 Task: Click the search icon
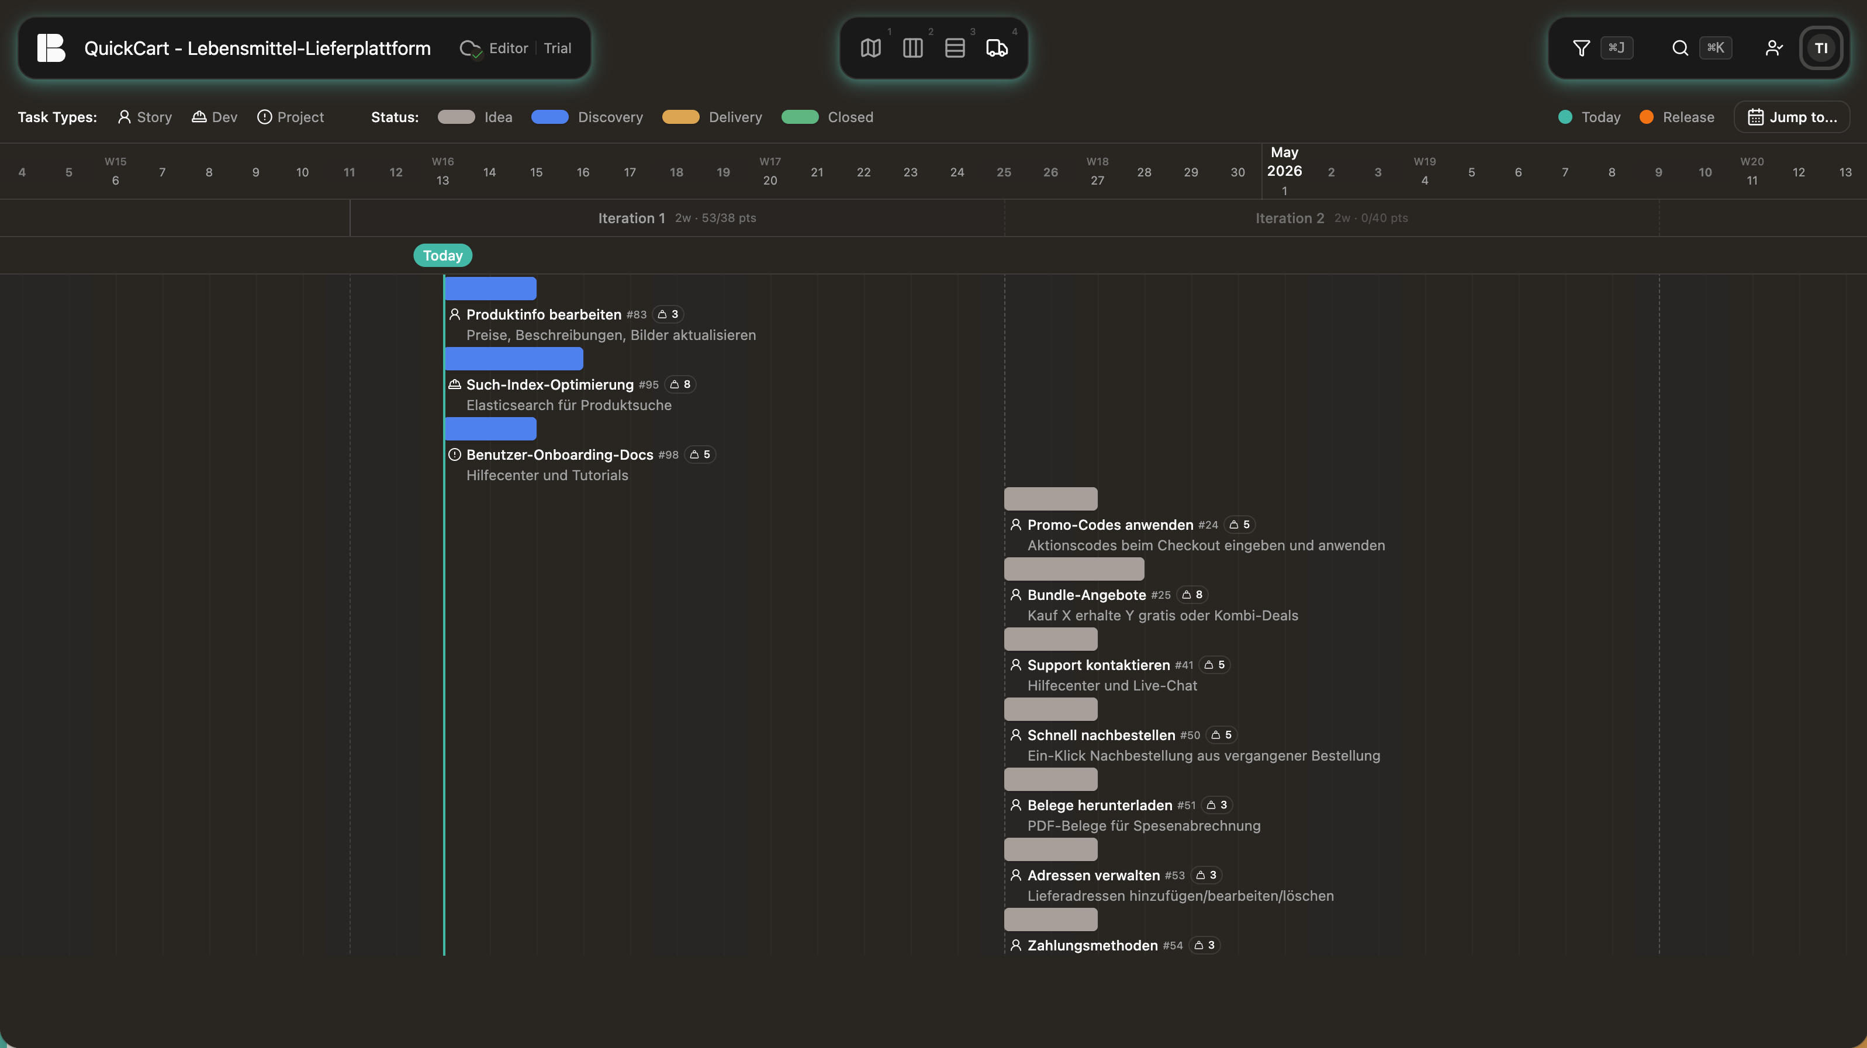click(x=1680, y=48)
